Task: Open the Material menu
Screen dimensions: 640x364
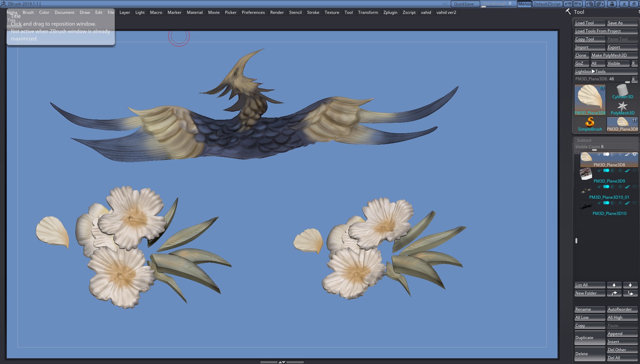Action: tap(195, 12)
